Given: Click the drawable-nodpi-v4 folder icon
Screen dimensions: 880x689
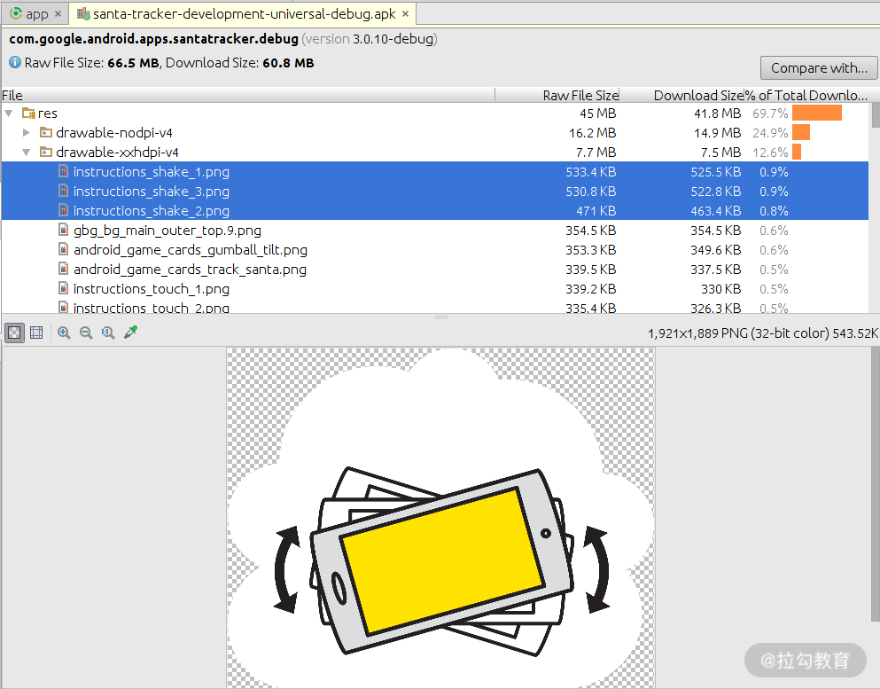Looking at the screenshot, I should point(46,132).
